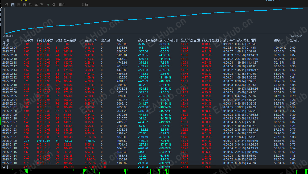Screen dimensions: 308x174
Task: Click the 最小|平均|最大持仓时间 column header
Action: [x=240, y=40]
